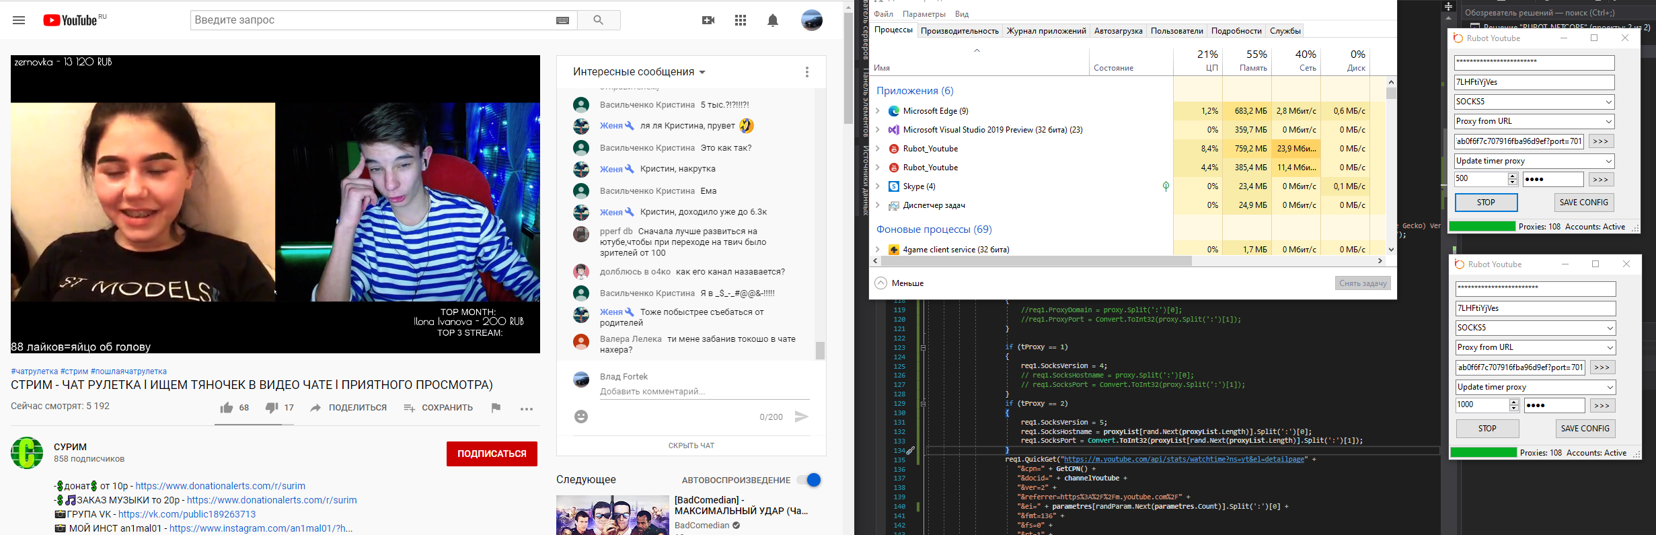Click the create video camera icon

(708, 20)
